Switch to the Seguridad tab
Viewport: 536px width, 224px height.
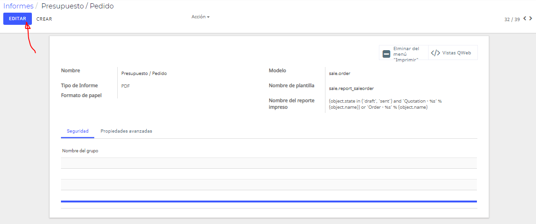click(77, 131)
